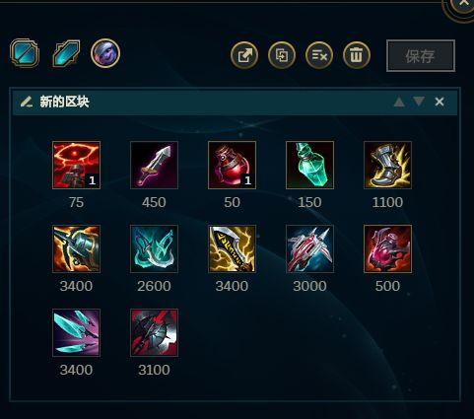Viewport: 474px width, 419px height.
Task: Move block up with up arrow
Action: (399, 102)
